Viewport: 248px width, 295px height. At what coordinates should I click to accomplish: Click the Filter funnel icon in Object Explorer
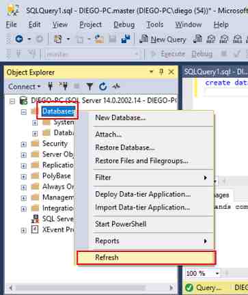tap(89, 87)
